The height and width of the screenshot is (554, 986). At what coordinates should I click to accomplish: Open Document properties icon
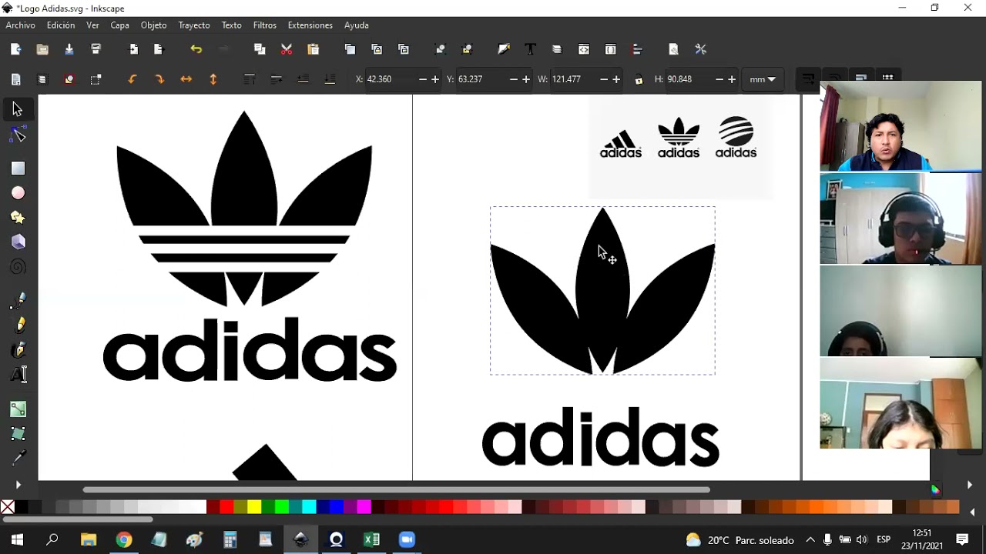pyautogui.click(x=674, y=49)
